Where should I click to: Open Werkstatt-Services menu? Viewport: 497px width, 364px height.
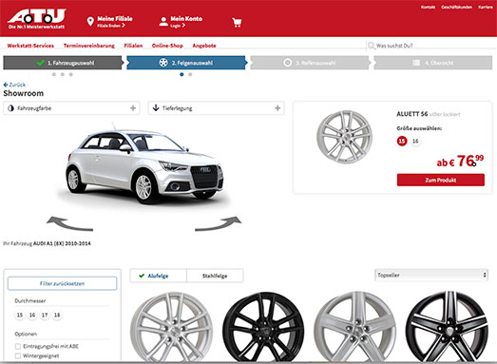point(30,46)
